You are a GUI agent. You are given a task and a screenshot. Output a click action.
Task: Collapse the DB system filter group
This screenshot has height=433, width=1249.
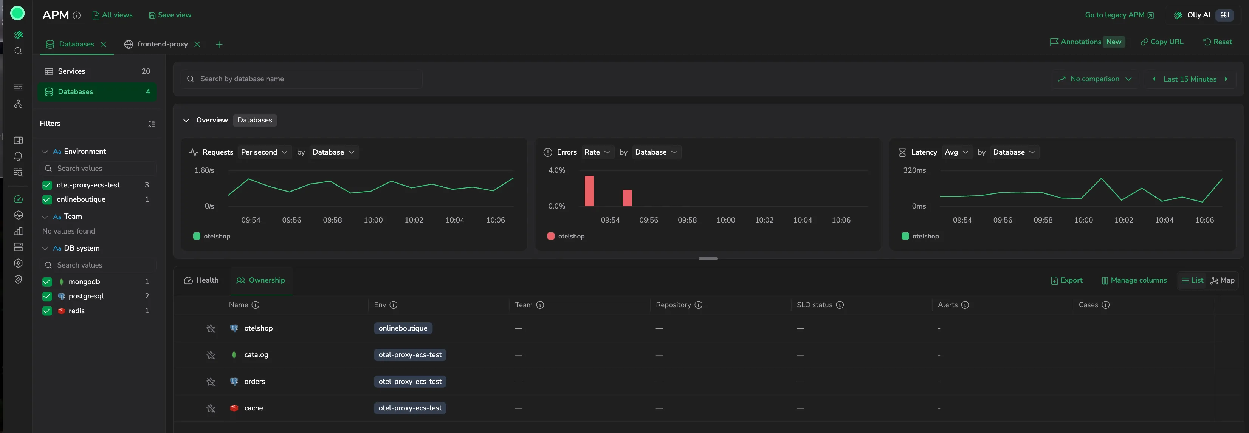[45, 248]
